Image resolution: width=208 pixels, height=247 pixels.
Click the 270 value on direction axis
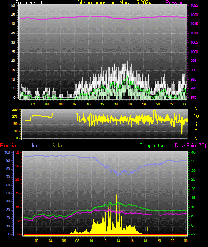(x=15, y=117)
